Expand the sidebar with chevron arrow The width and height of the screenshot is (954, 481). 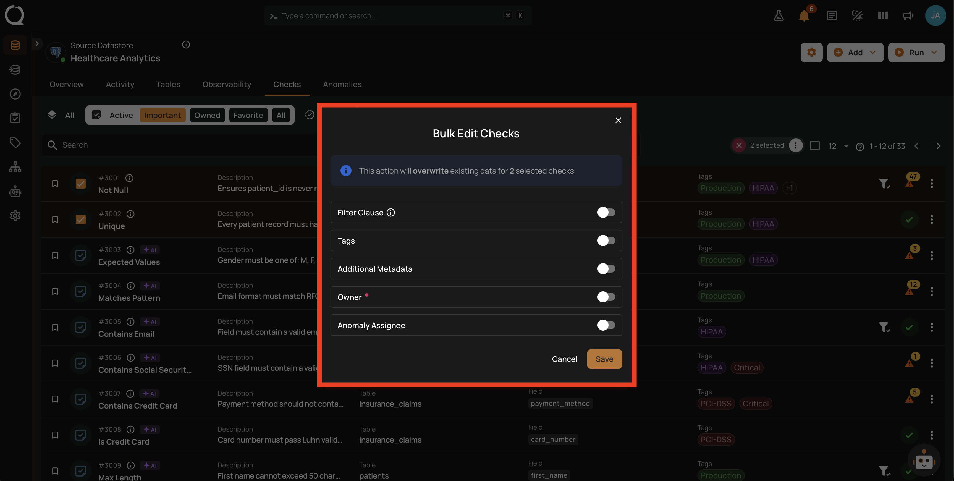coord(37,43)
